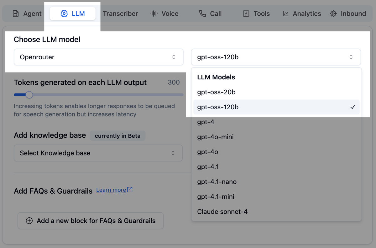This screenshot has height=248, width=376.
Task: Click the LLM gear-flower icon
Action: pyautogui.click(x=64, y=14)
